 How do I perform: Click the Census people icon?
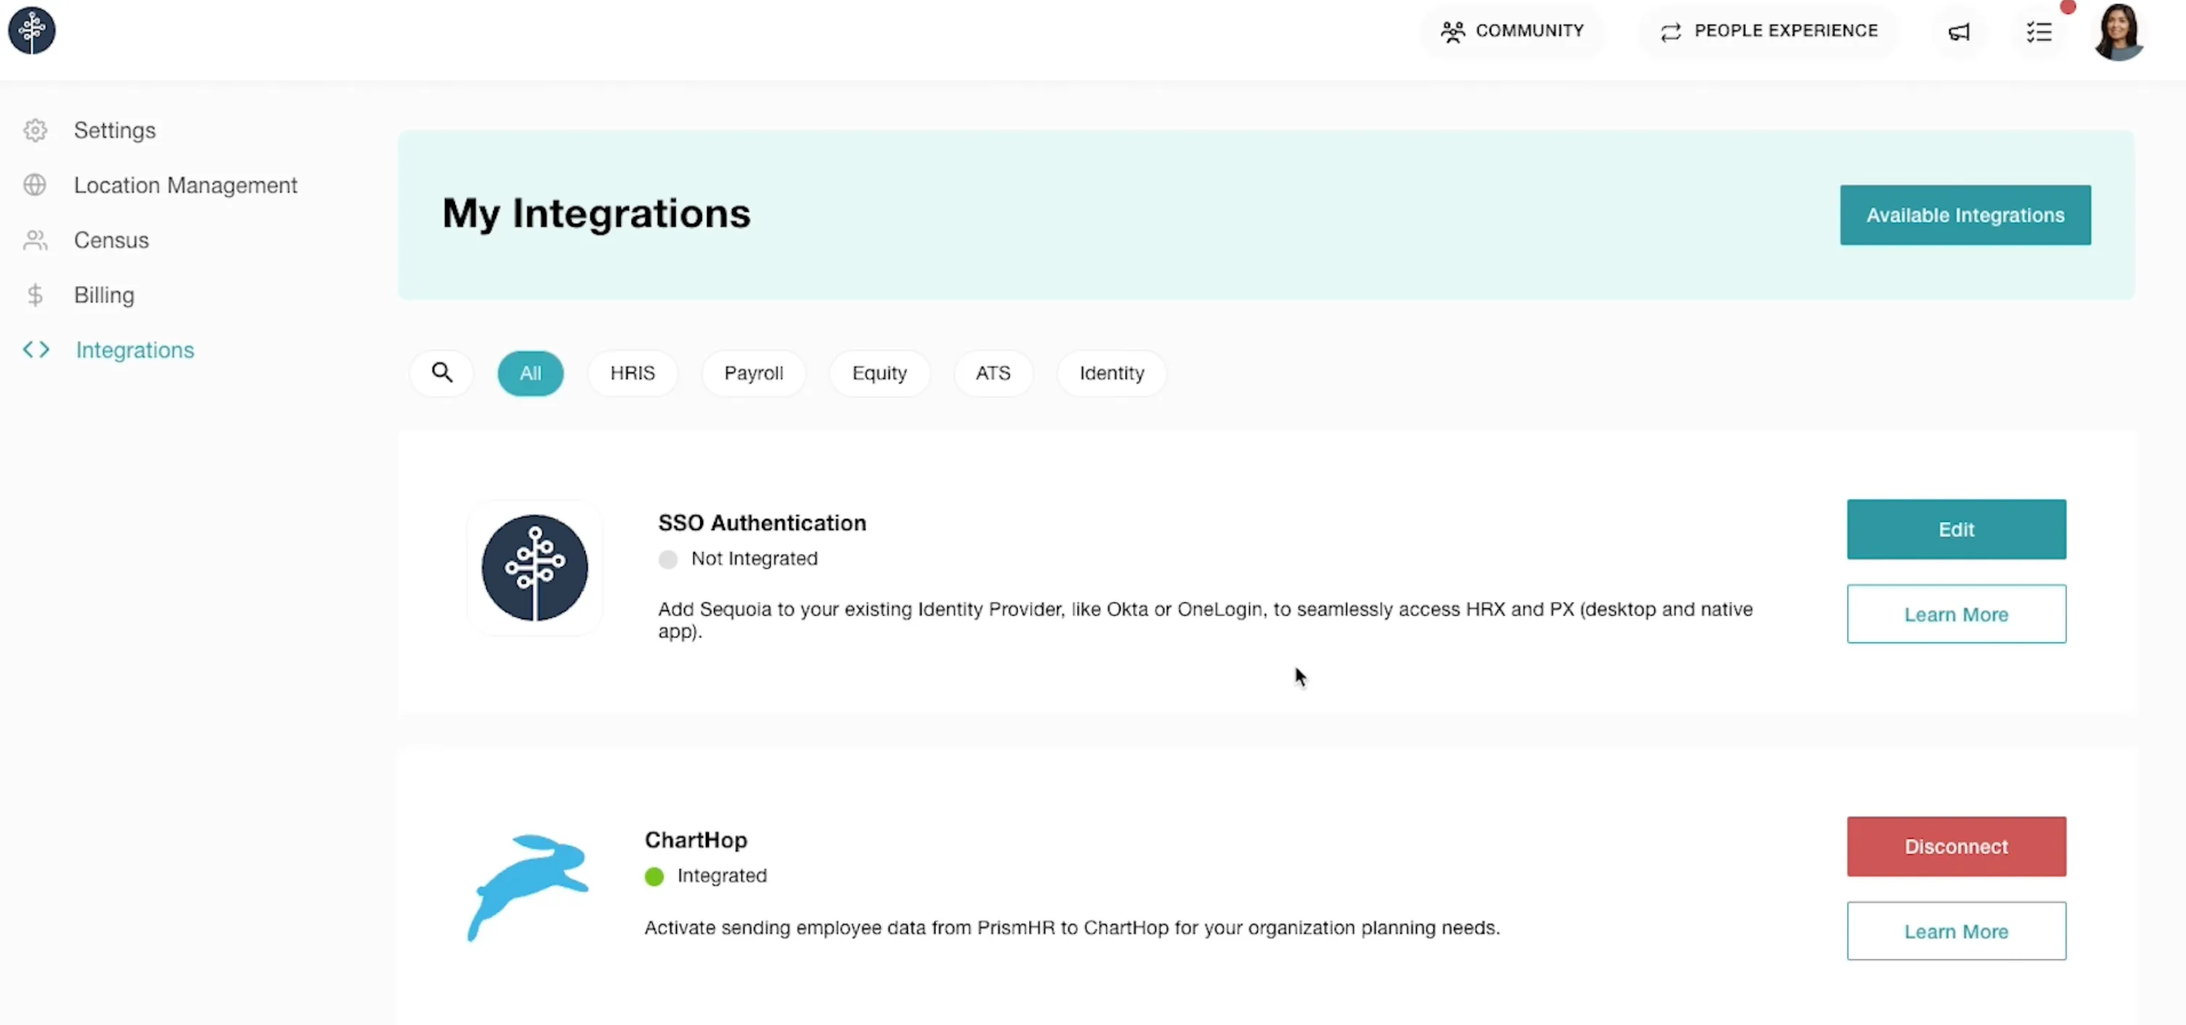pos(35,240)
